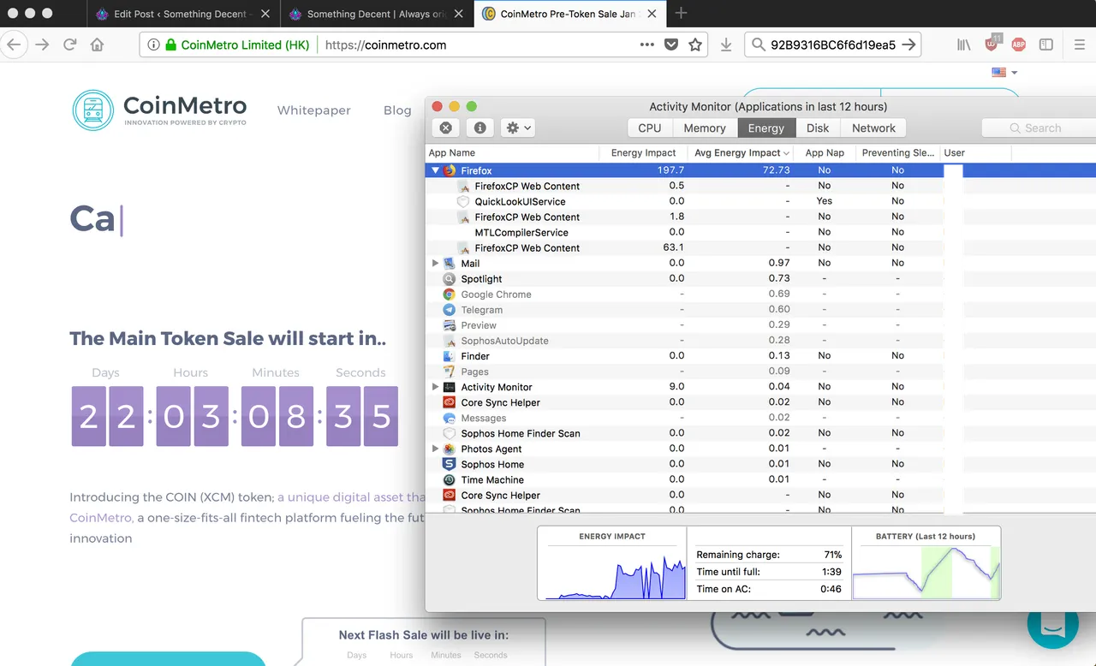Click the Battery last 12 hours graph
This screenshot has width=1096, height=666.
(x=926, y=562)
